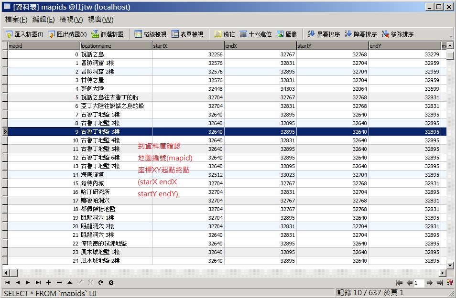Open the 檢視(V) menu
Screen dimensions: 456x298
point(71,20)
